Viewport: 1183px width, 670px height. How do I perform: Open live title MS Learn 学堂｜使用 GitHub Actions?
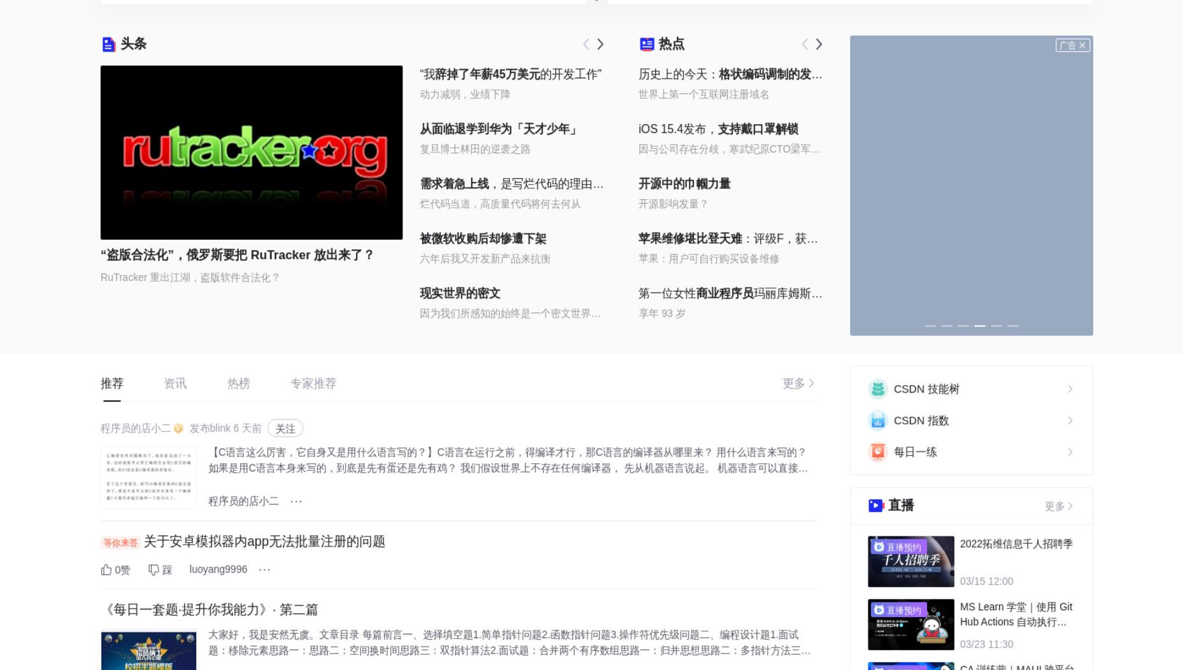pyautogui.click(x=1016, y=615)
